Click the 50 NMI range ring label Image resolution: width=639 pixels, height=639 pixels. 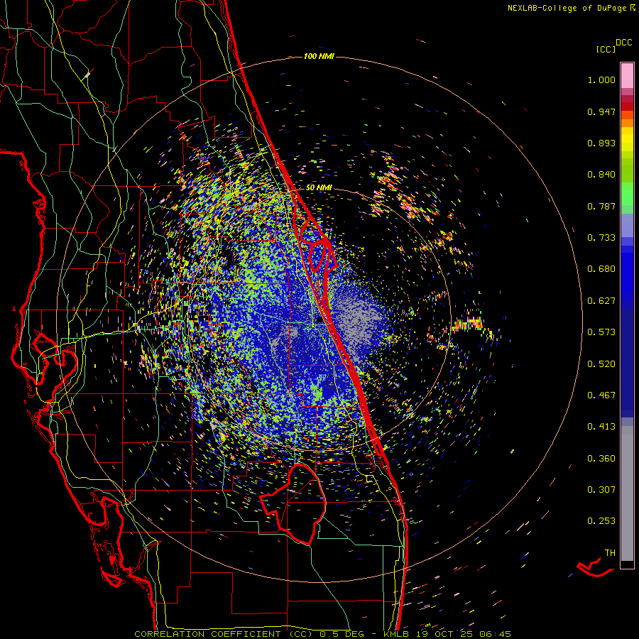pos(319,188)
